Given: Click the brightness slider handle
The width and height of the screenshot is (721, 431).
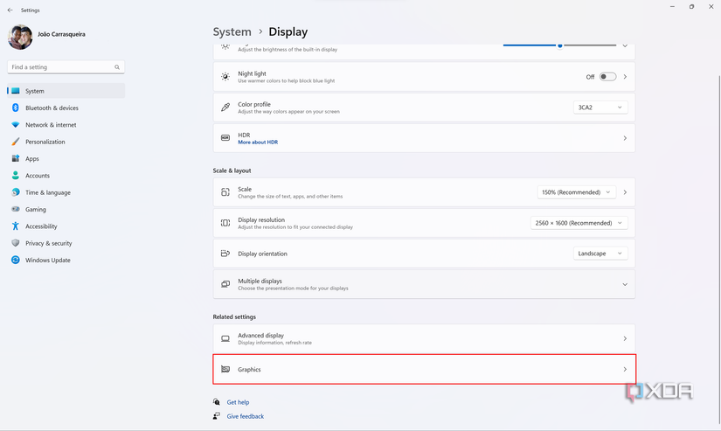Looking at the screenshot, I should [x=560, y=45].
